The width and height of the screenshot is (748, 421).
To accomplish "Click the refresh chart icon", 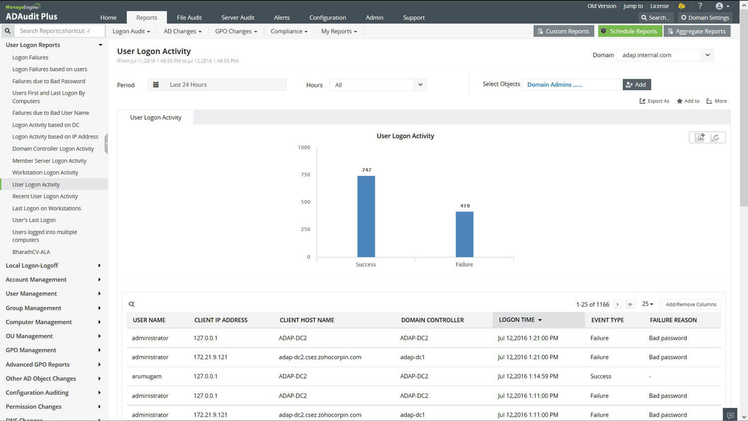I will [x=715, y=138].
